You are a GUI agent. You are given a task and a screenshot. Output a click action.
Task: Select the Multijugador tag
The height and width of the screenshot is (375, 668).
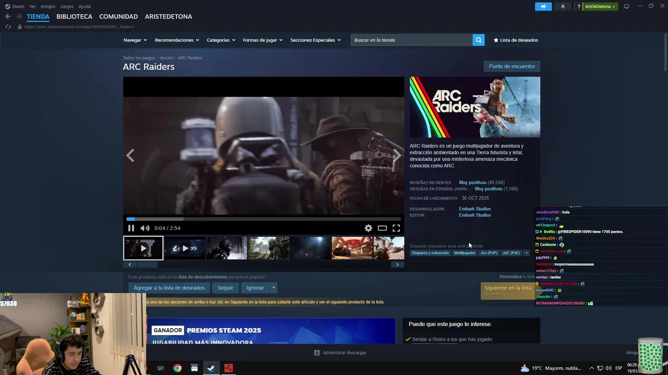click(x=464, y=253)
